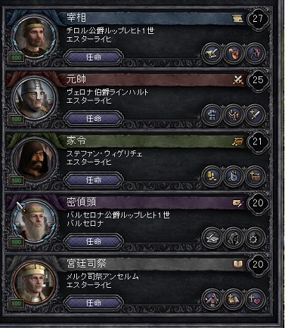Screen dimensions: 285x328
Task: Select the chancellor's first job icon with pointing hand
Action: pos(212,54)
